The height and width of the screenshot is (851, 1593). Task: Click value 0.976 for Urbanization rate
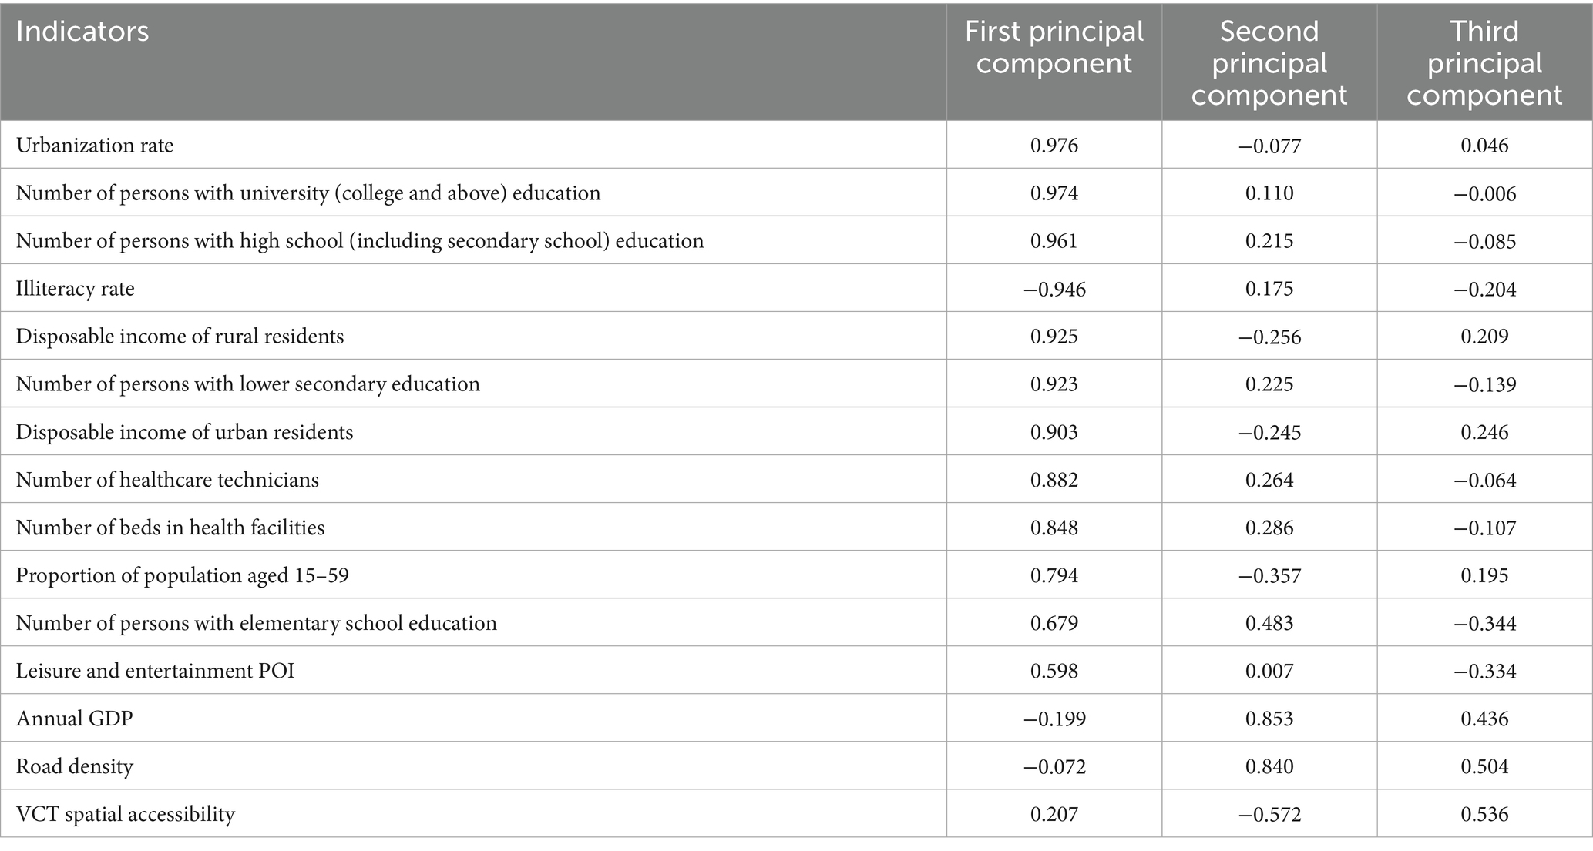point(1054,145)
